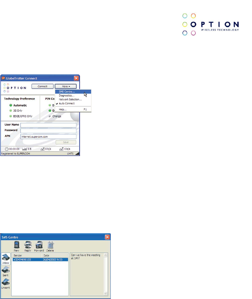Click the UMTS network status text
Image resolution: width=252 pixels, height=299 pixels.
(70, 154)
